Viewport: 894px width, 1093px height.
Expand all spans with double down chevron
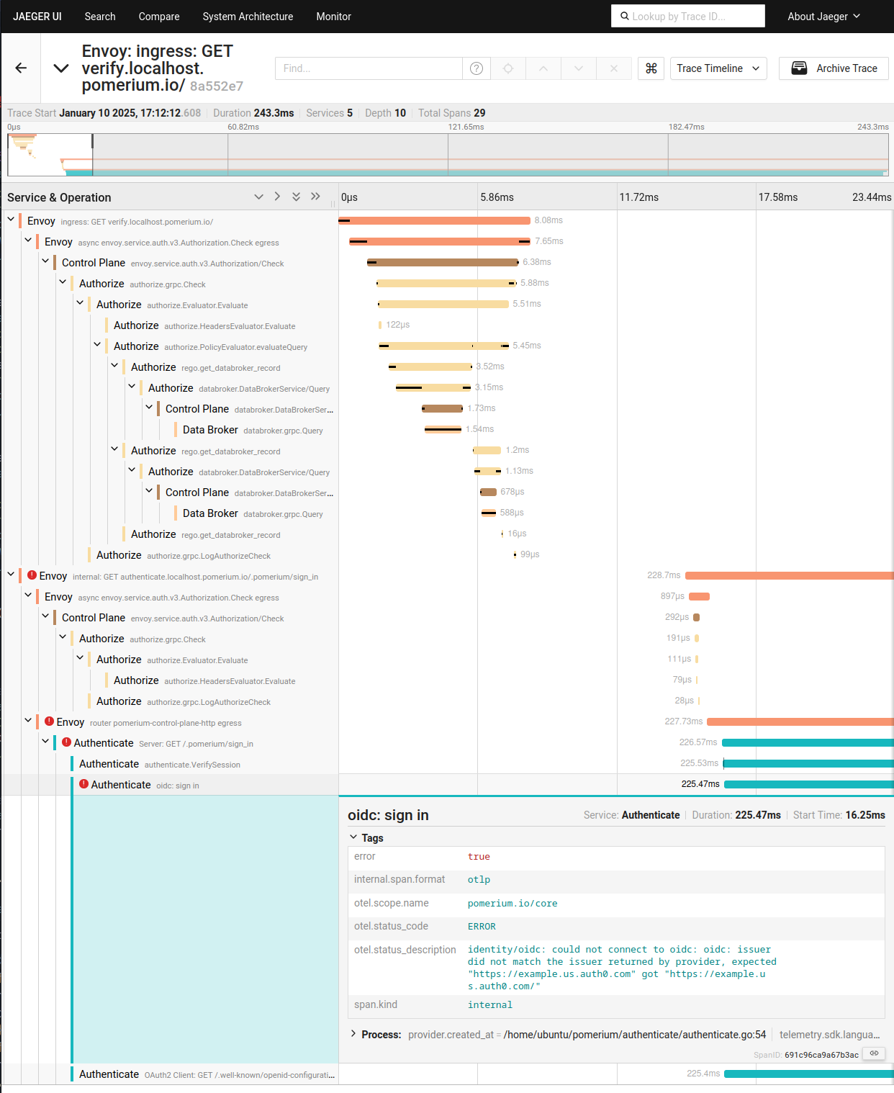296,197
